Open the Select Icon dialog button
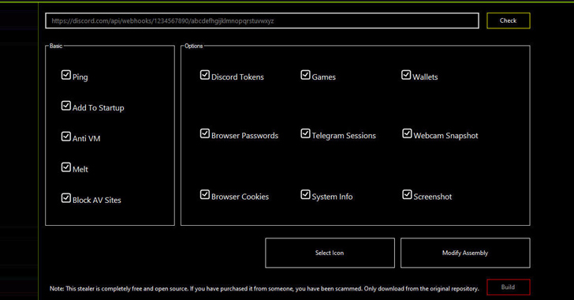 click(x=330, y=253)
